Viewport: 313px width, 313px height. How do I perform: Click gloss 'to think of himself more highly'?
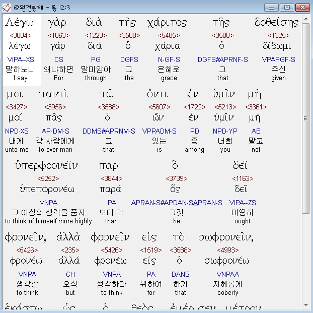click(48, 221)
